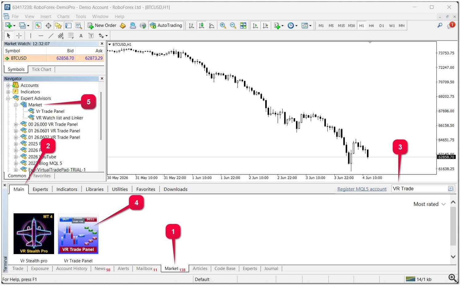461x286 pixels.
Task: Draw a vertical line tool
Action: pos(30,36)
